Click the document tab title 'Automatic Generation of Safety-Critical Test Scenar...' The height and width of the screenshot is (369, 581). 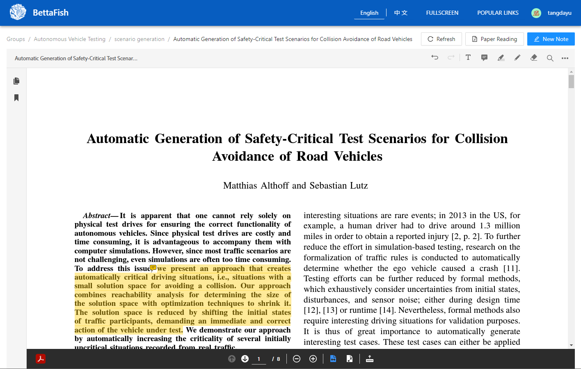[x=76, y=58]
